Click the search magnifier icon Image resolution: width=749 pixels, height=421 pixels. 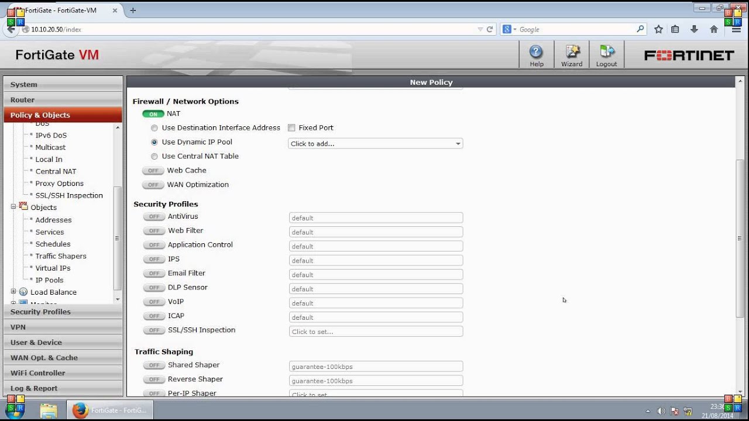click(640, 29)
